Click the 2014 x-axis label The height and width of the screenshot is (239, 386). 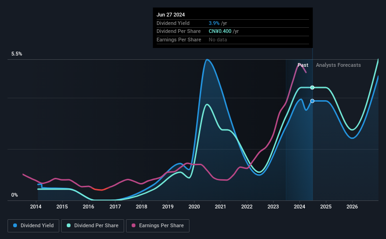(x=36, y=207)
